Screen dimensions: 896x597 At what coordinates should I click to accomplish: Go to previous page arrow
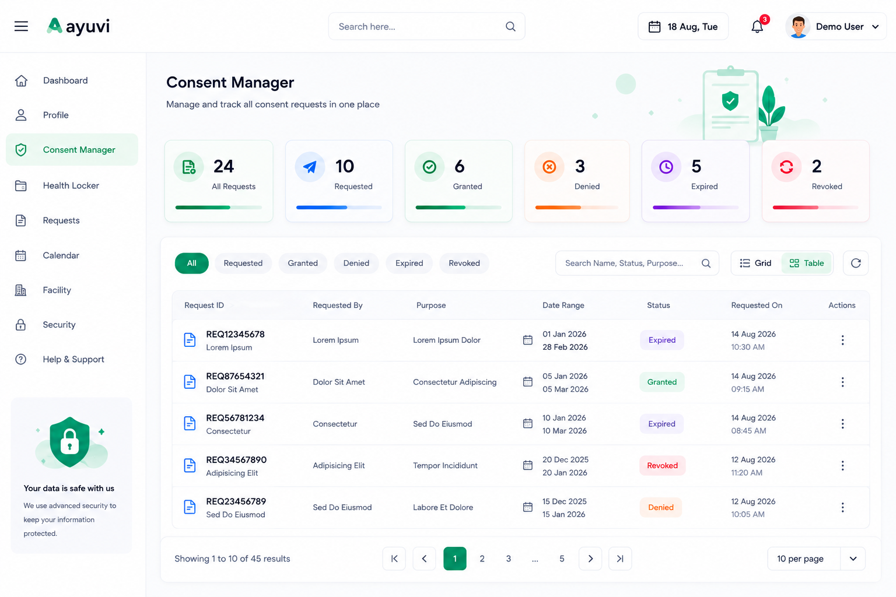424,559
